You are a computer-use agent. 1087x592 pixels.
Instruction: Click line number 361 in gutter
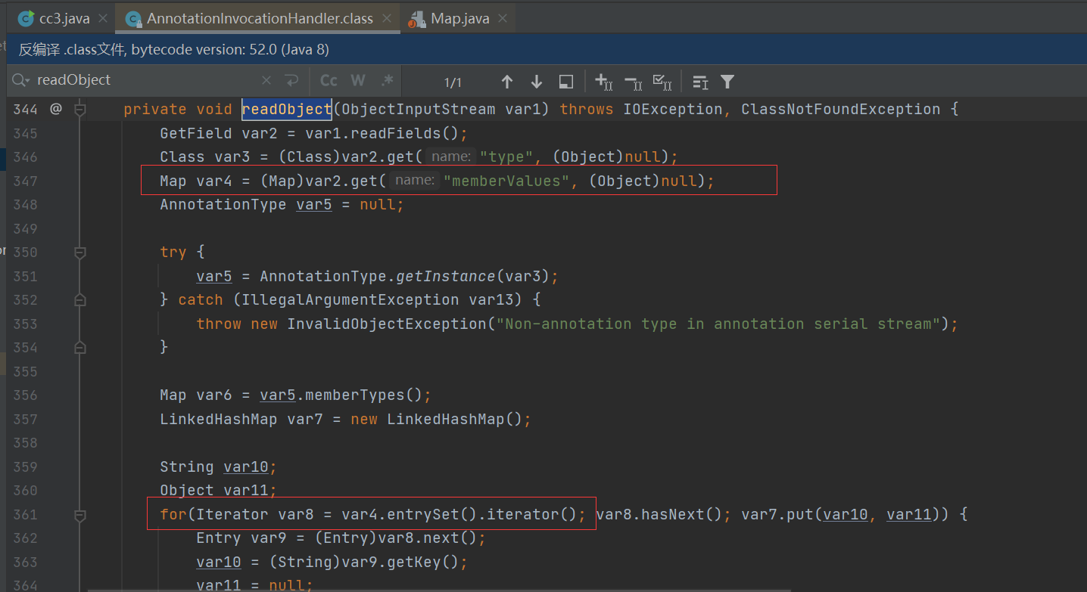(25, 515)
